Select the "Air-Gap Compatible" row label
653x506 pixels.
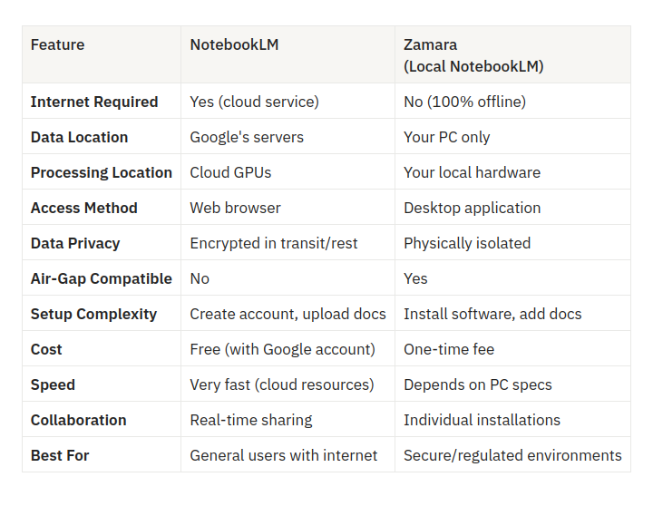point(102,278)
